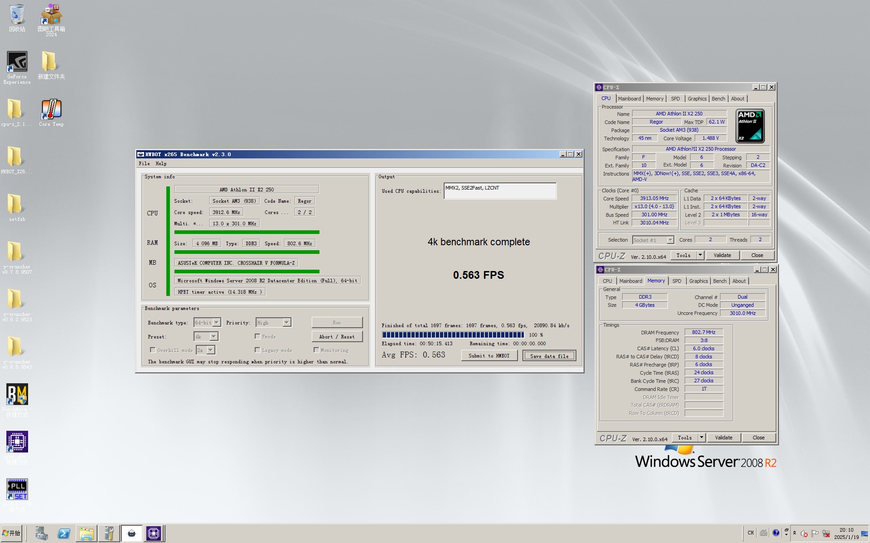Click the benchmark progress bar at 100%
Viewport: 870px width, 543px height.
(453, 335)
